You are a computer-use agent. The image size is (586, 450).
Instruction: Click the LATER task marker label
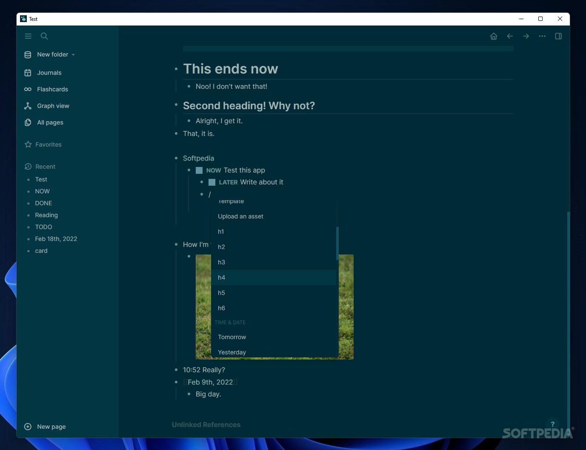[229, 182]
